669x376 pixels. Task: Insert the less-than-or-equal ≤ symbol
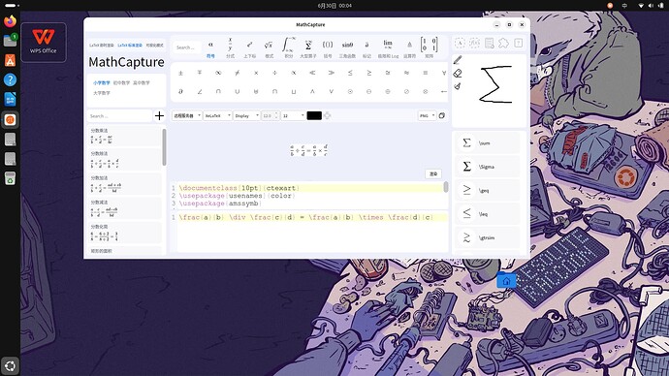(350, 73)
